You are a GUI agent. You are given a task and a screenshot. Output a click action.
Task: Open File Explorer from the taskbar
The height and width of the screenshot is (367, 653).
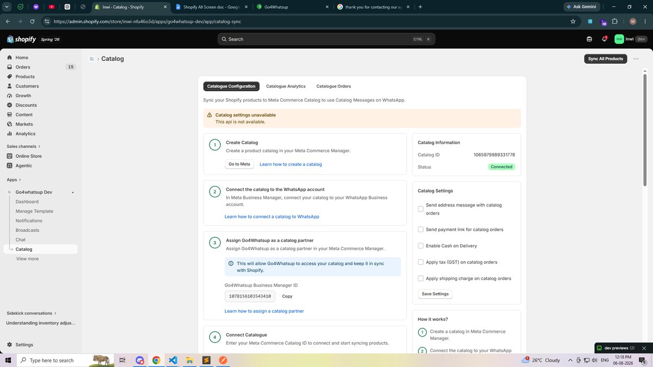pyautogui.click(x=189, y=360)
